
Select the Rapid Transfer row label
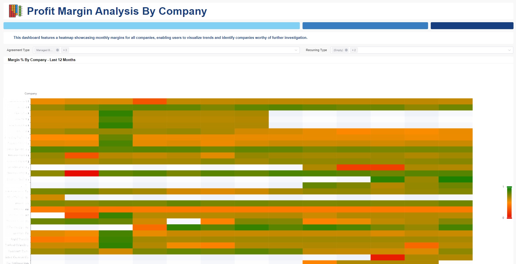[20, 239]
